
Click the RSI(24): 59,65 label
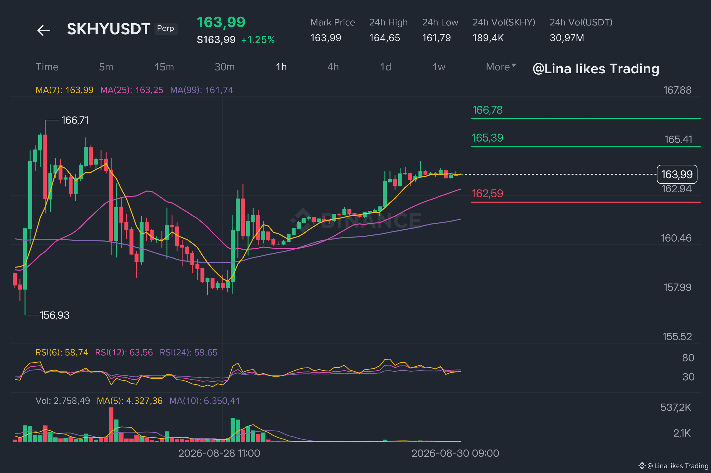(189, 352)
